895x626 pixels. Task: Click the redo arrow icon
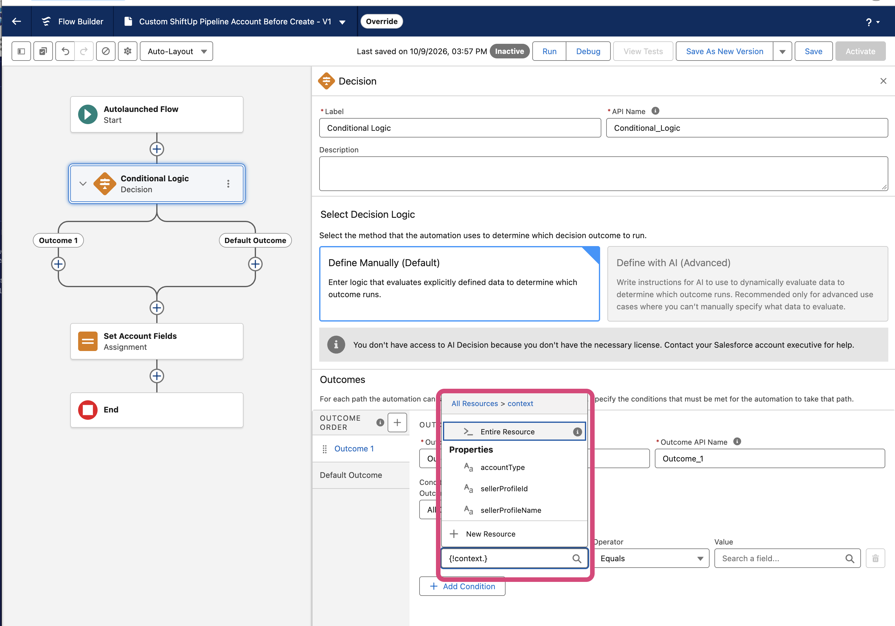84,51
